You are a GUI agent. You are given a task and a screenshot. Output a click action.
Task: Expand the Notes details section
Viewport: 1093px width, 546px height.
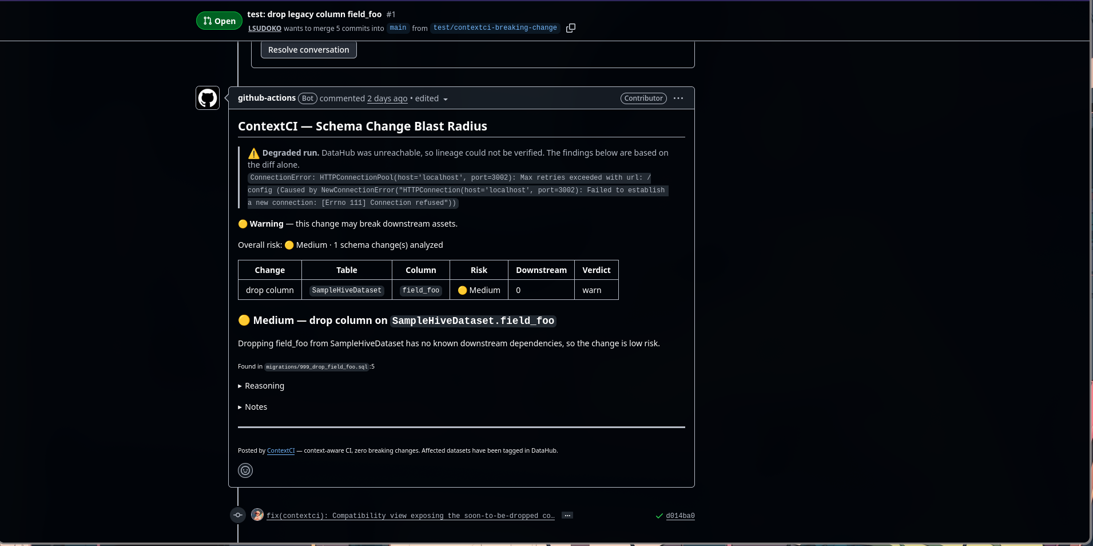click(253, 407)
